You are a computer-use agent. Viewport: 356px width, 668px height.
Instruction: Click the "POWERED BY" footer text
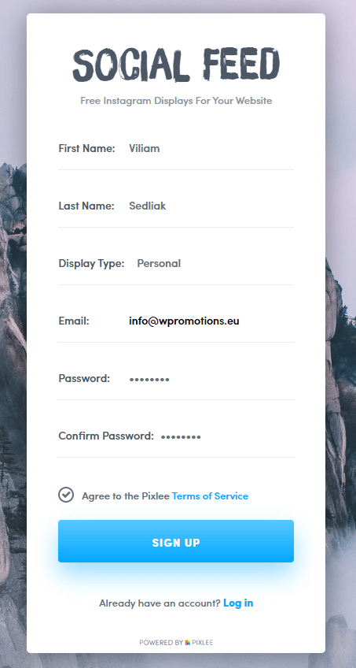pyautogui.click(x=161, y=642)
